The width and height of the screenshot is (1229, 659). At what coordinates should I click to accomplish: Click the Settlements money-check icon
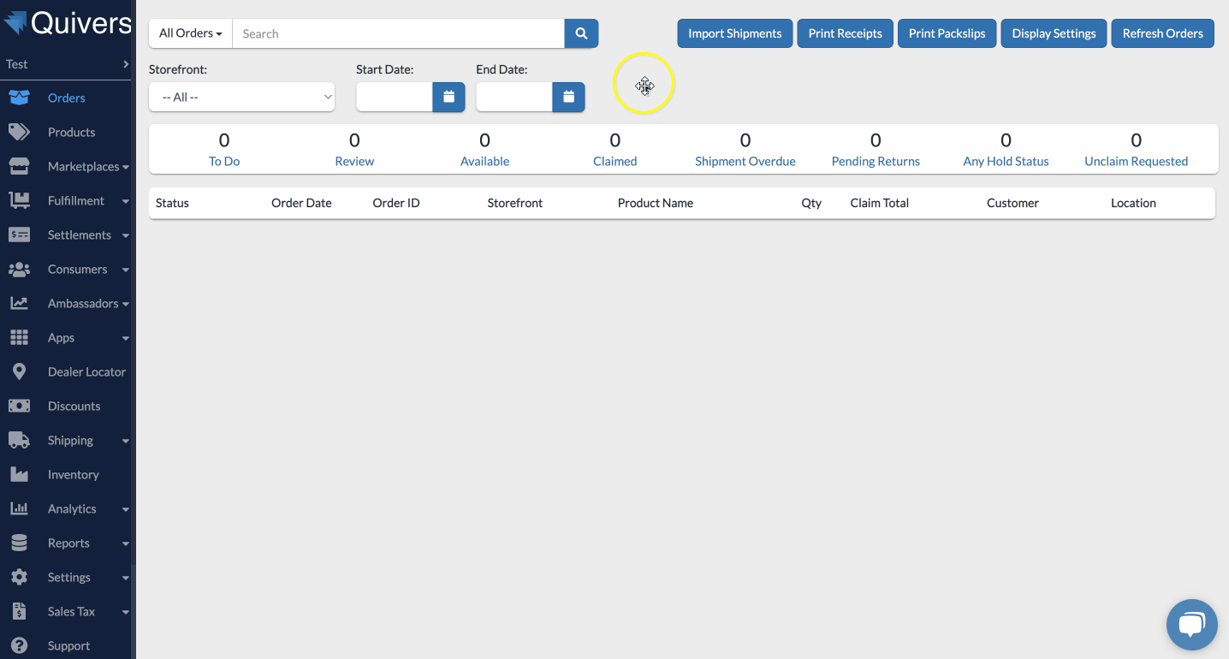(x=19, y=235)
